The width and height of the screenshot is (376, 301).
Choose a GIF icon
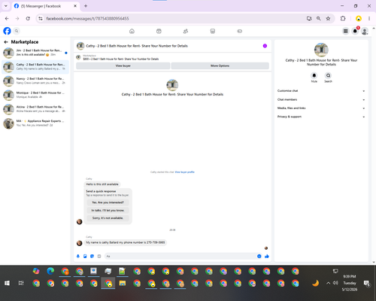(99, 256)
